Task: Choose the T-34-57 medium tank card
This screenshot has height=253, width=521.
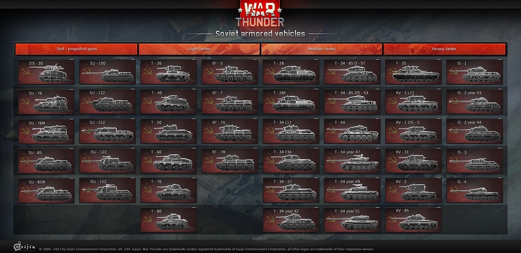Action: click(291, 190)
